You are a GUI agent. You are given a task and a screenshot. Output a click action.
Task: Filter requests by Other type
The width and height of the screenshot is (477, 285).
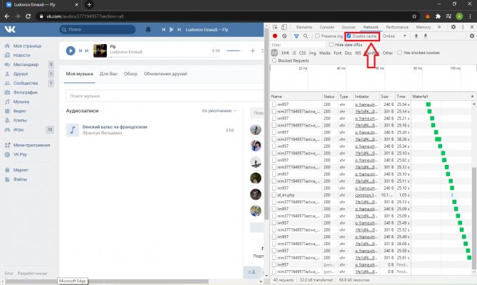pyautogui.click(x=387, y=53)
